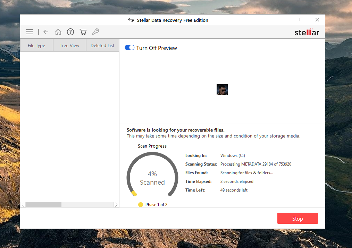Image resolution: width=352 pixels, height=248 pixels.
Task: Click the activation key icon
Action: (95, 32)
